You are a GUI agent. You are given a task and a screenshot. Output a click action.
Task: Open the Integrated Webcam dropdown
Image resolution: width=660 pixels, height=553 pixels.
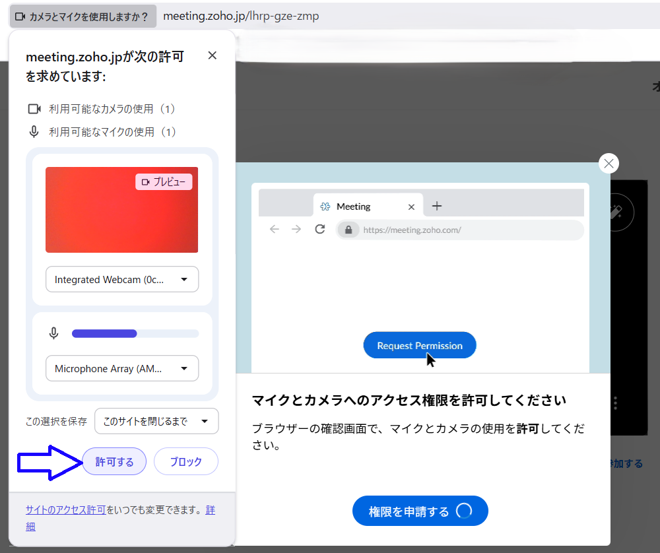click(x=122, y=279)
